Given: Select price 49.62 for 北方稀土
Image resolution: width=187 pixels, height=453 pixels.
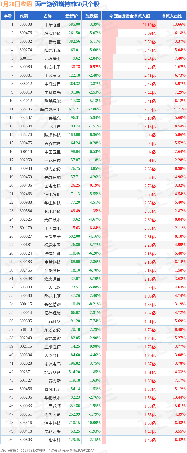Looking at the screenshot, I should pyautogui.click(x=75, y=58).
